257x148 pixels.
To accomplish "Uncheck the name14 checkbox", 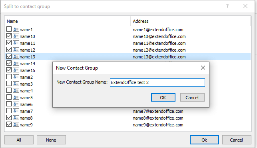I will [9, 63].
